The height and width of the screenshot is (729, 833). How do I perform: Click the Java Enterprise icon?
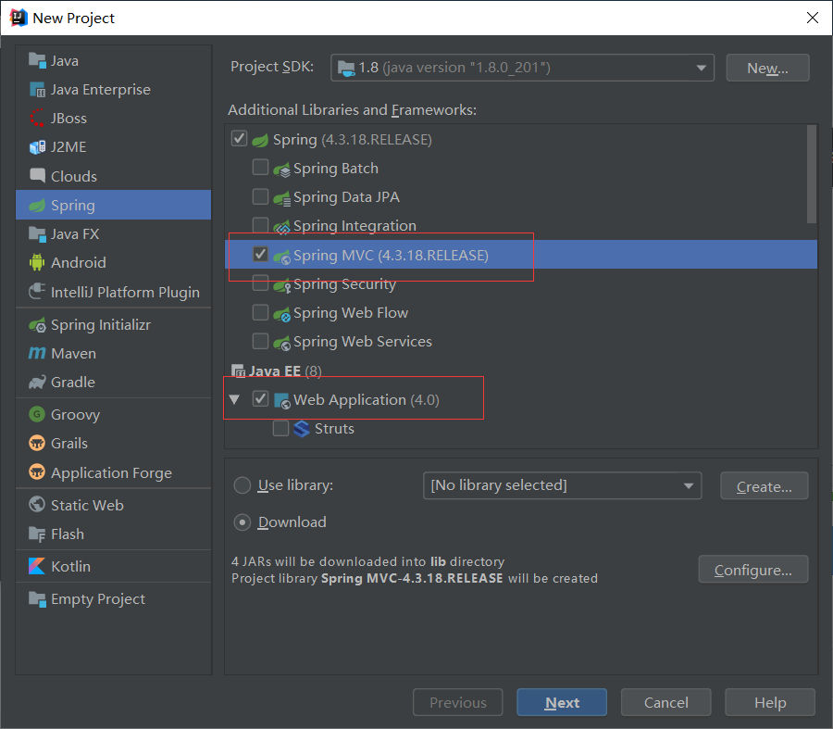37,89
